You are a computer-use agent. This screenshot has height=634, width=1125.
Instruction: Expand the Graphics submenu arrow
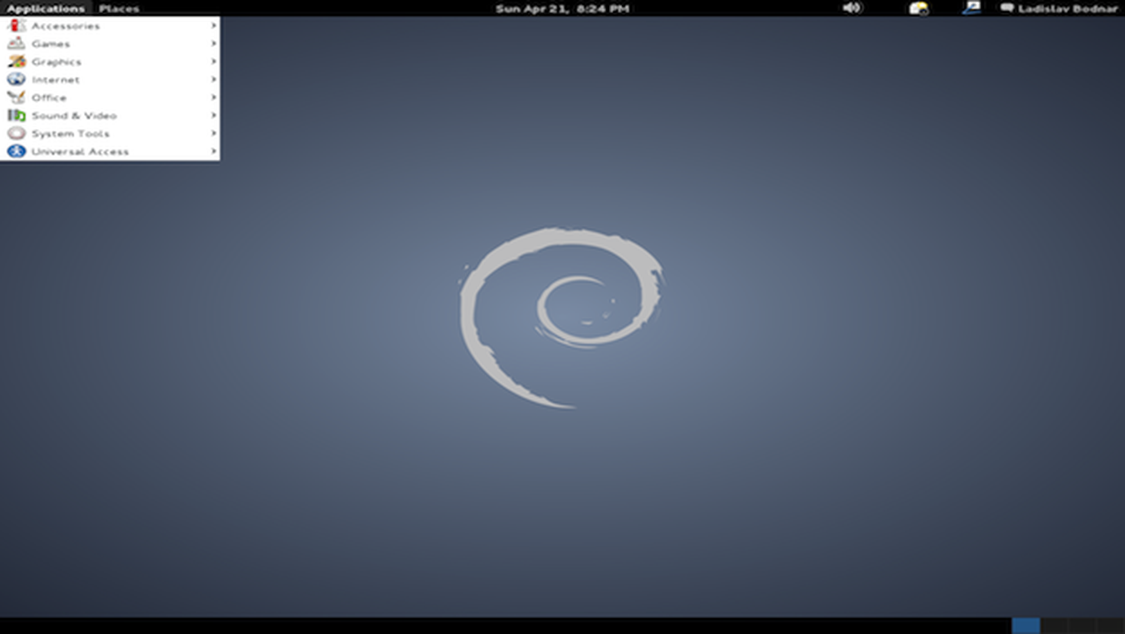click(x=213, y=61)
